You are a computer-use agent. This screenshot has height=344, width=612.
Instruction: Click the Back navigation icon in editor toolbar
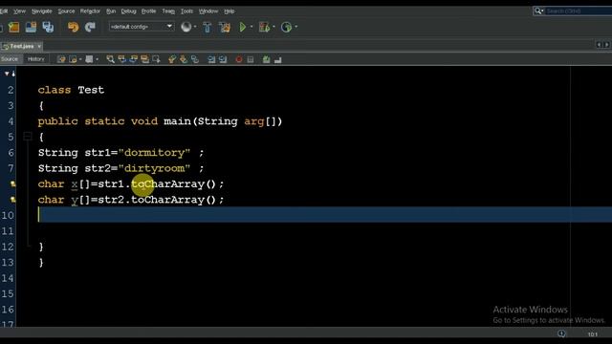[x=73, y=59]
